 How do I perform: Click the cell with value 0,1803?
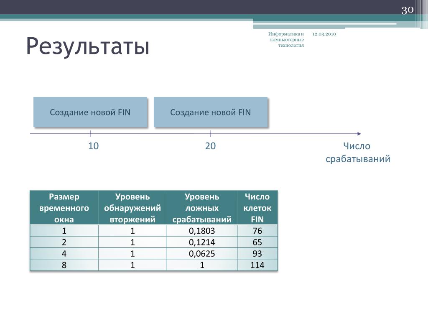tap(202, 231)
